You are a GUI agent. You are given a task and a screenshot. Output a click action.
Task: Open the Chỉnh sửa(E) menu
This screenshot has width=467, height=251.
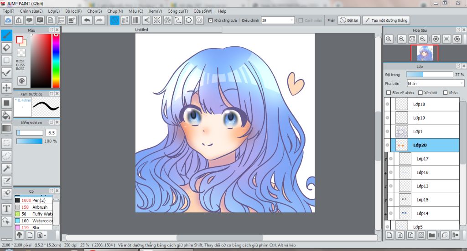[31, 11]
